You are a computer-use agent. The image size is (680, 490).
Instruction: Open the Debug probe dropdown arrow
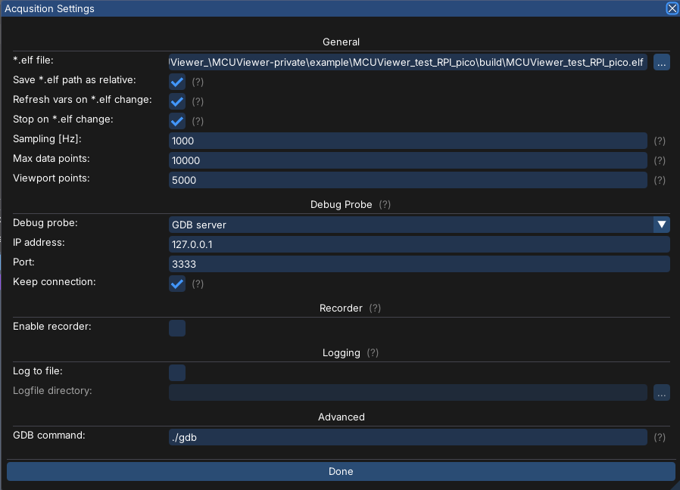pyautogui.click(x=662, y=225)
